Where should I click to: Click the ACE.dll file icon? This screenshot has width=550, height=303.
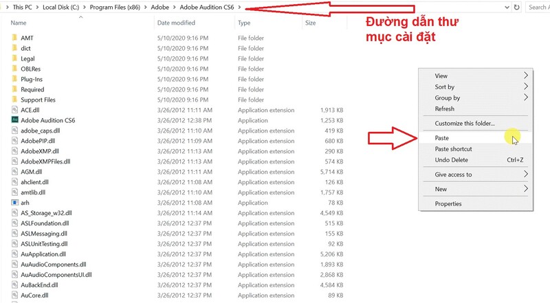click(x=14, y=110)
